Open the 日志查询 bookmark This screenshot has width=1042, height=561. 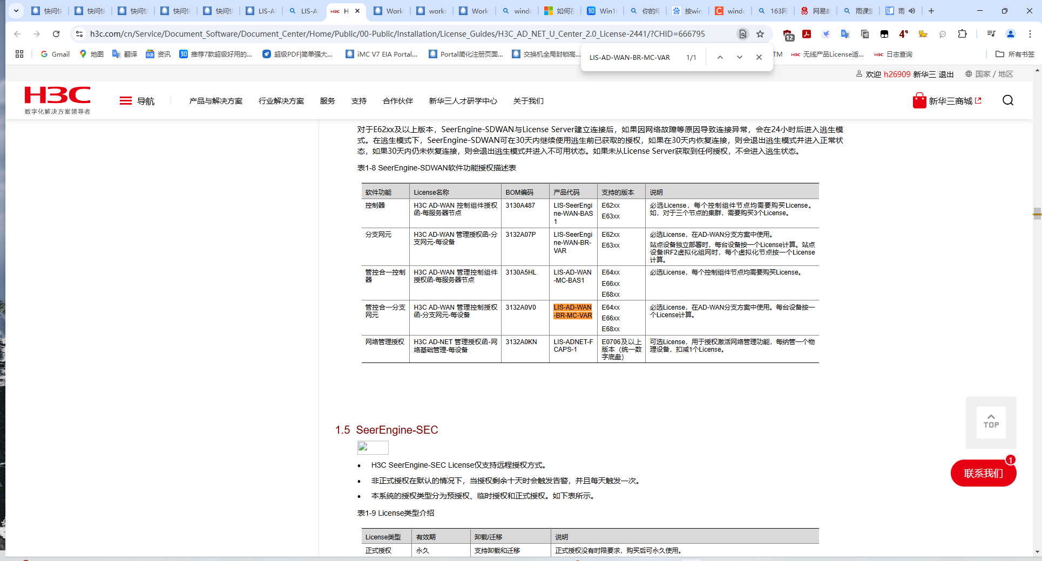[x=893, y=54]
